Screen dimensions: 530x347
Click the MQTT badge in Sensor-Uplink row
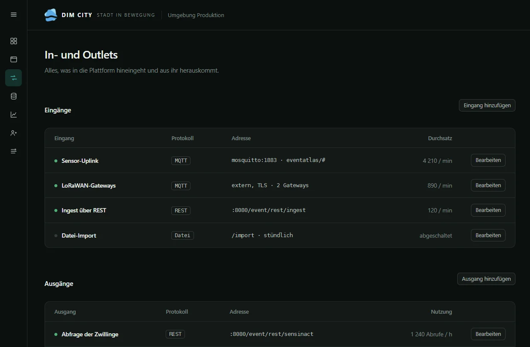(181, 161)
